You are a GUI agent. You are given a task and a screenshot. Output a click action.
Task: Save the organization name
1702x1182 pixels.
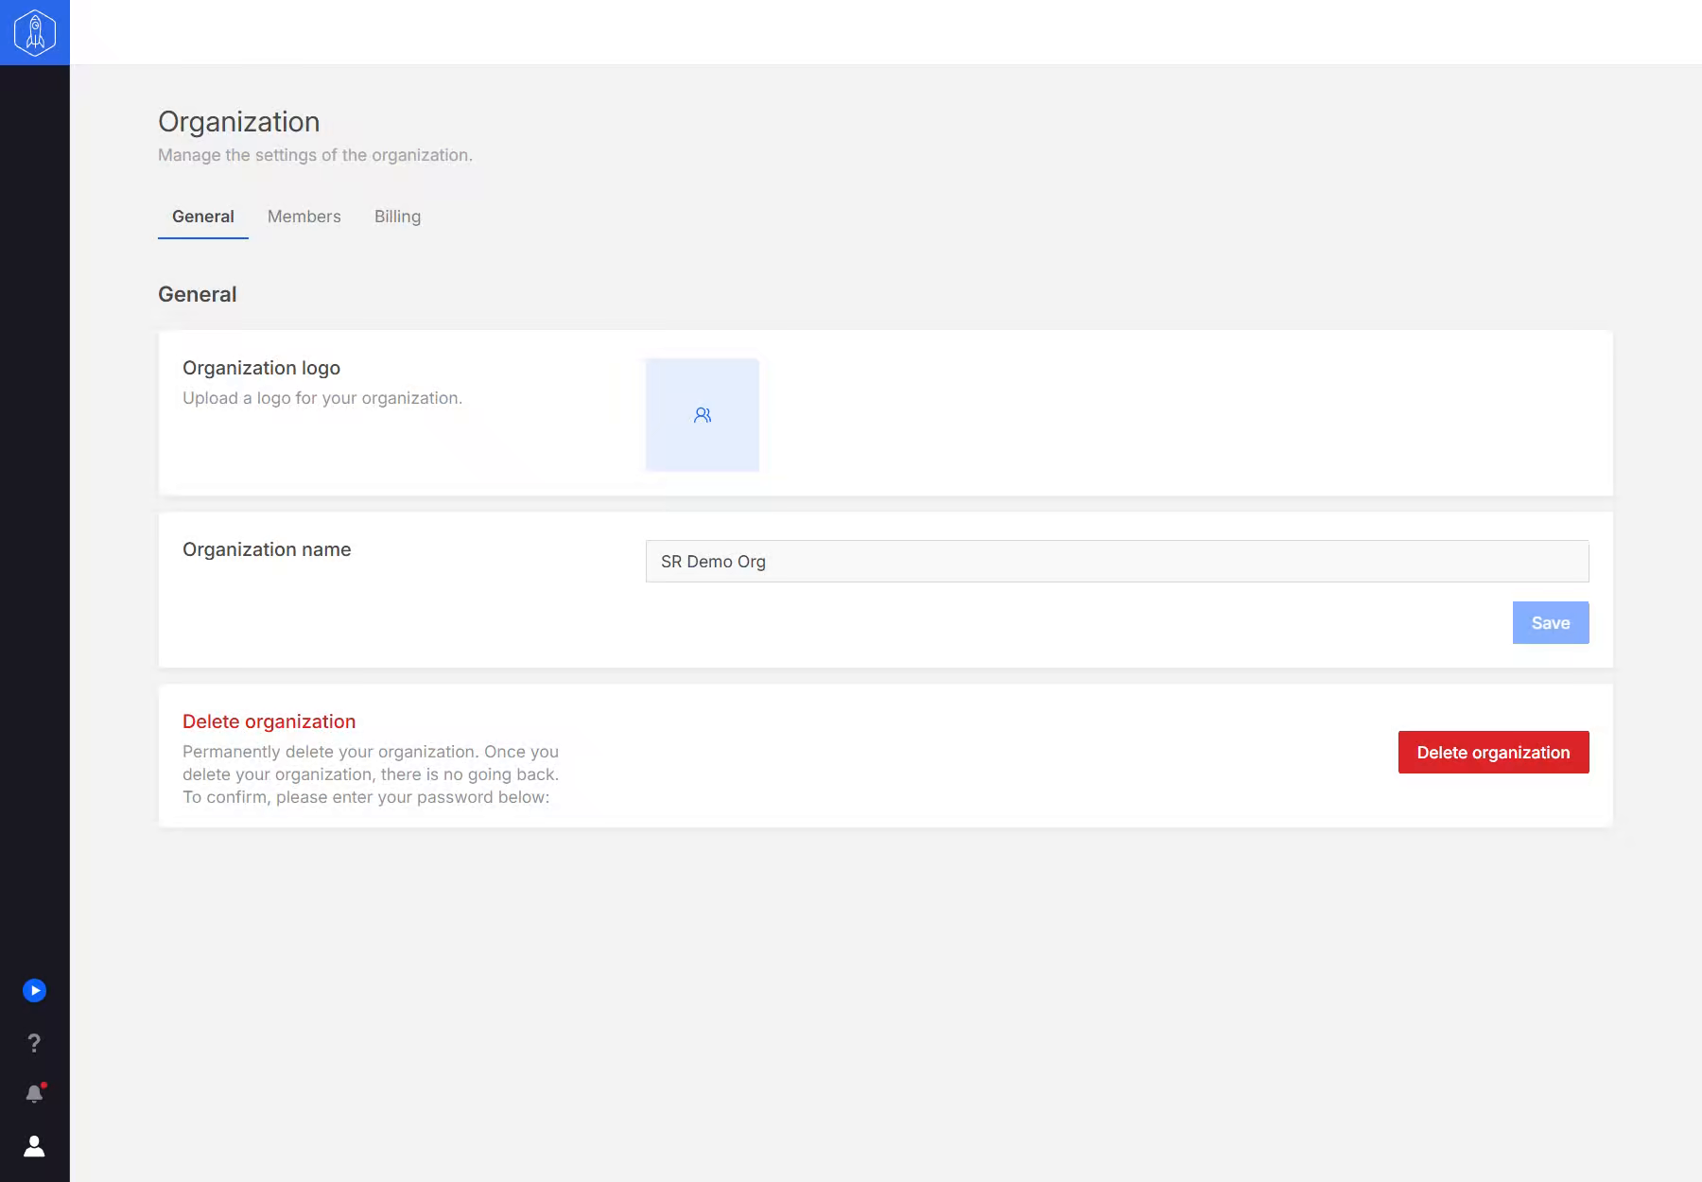pyautogui.click(x=1551, y=623)
